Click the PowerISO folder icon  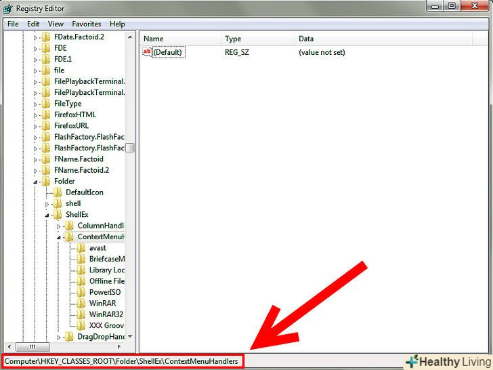81,292
